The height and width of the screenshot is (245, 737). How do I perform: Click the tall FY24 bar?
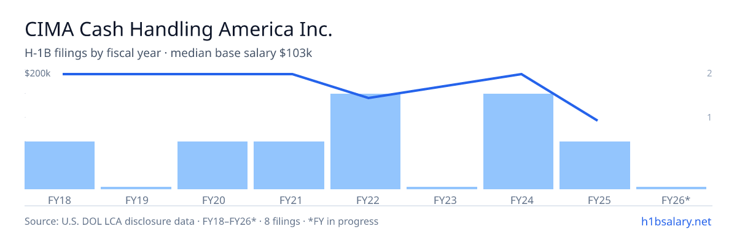click(518, 141)
